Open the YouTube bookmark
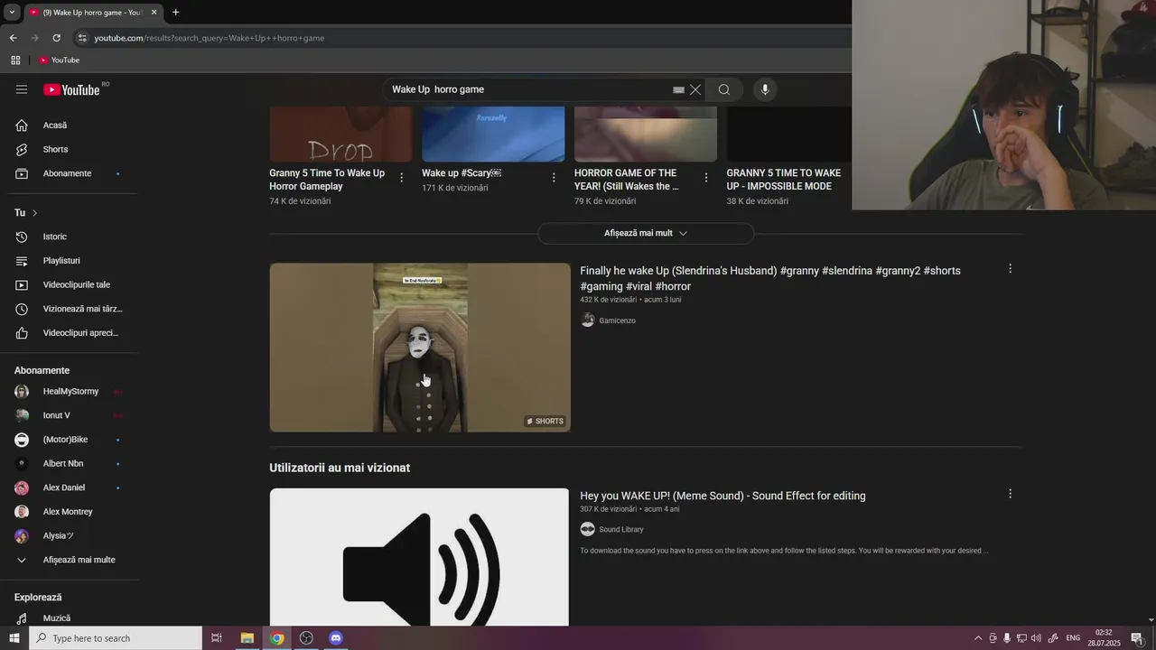Screen dimensions: 1156x650 [60, 60]
